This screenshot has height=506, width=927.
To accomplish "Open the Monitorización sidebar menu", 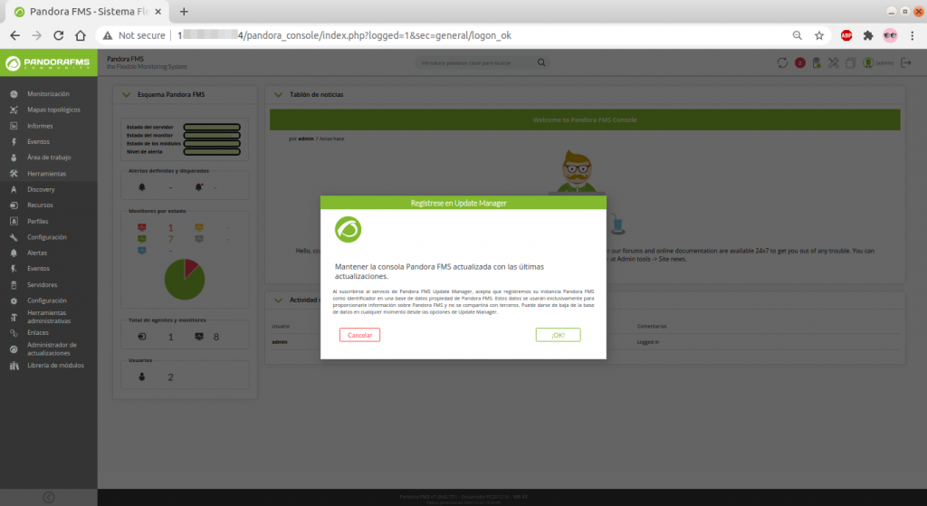I will point(48,94).
